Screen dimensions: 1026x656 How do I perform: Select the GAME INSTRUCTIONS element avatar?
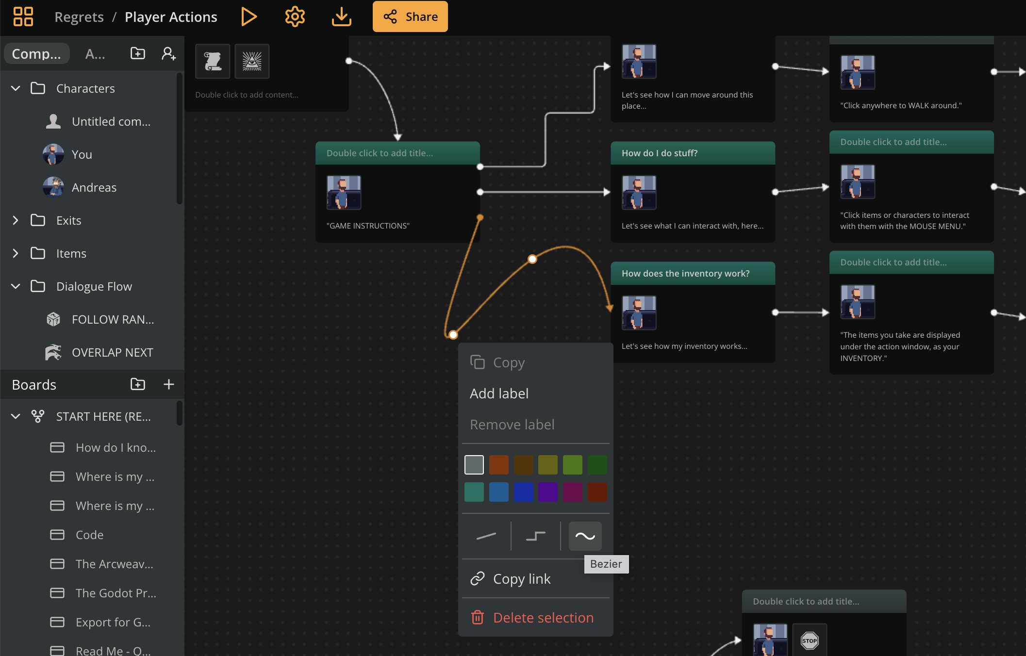coord(344,193)
